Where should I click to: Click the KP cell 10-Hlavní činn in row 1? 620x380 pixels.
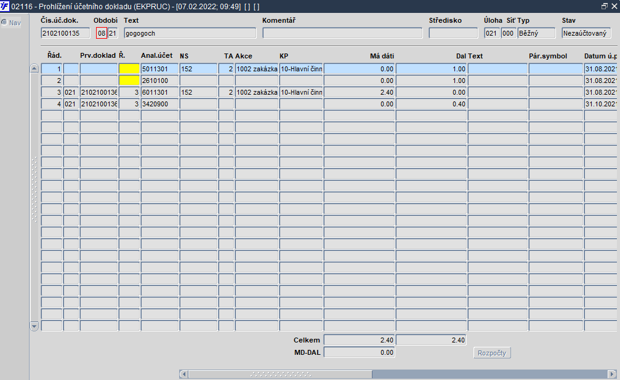coord(301,69)
